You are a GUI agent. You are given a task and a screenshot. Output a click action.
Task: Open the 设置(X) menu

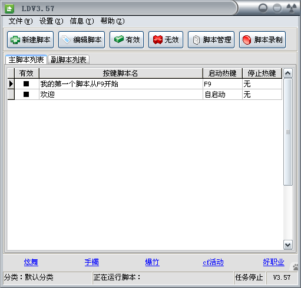point(51,21)
